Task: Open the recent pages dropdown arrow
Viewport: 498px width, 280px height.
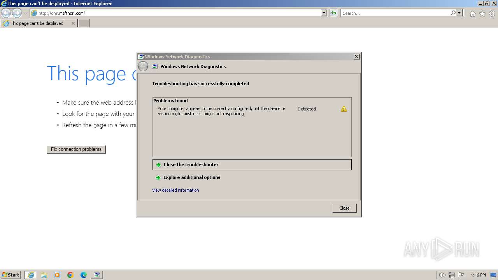Action: click(26, 13)
